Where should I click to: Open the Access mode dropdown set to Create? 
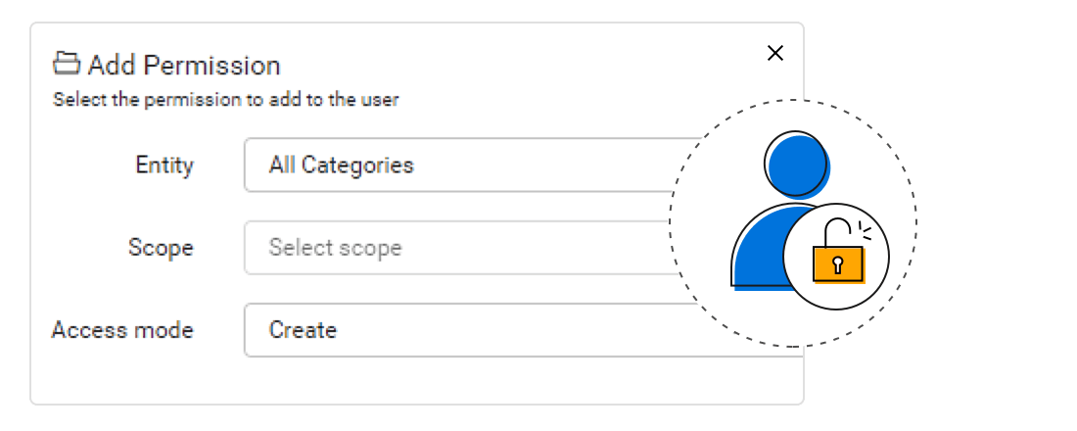point(460,330)
